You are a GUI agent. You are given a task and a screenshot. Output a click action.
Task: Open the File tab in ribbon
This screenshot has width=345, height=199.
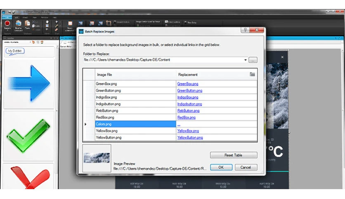point(7,17)
